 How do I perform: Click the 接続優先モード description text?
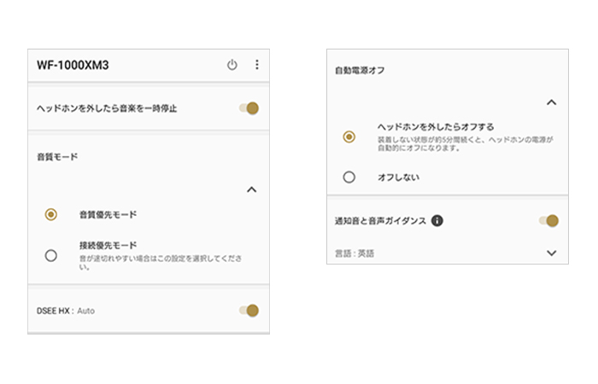coord(158,261)
